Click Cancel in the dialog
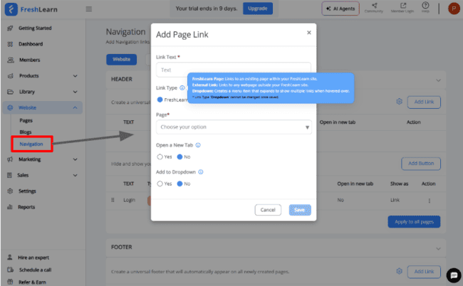The width and height of the screenshot is (463, 286). point(268,210)
